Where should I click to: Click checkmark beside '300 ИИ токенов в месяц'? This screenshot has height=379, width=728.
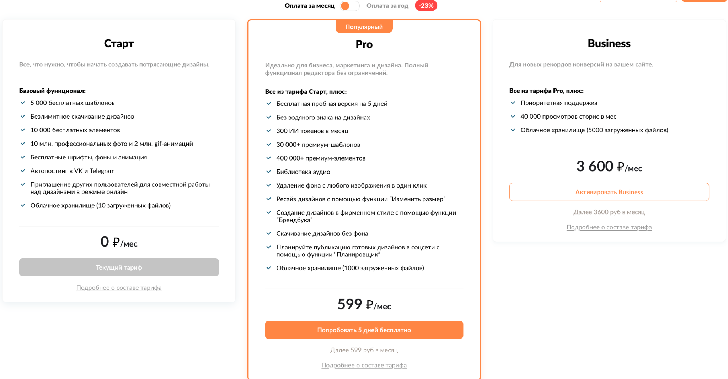(x=269, y=131)
